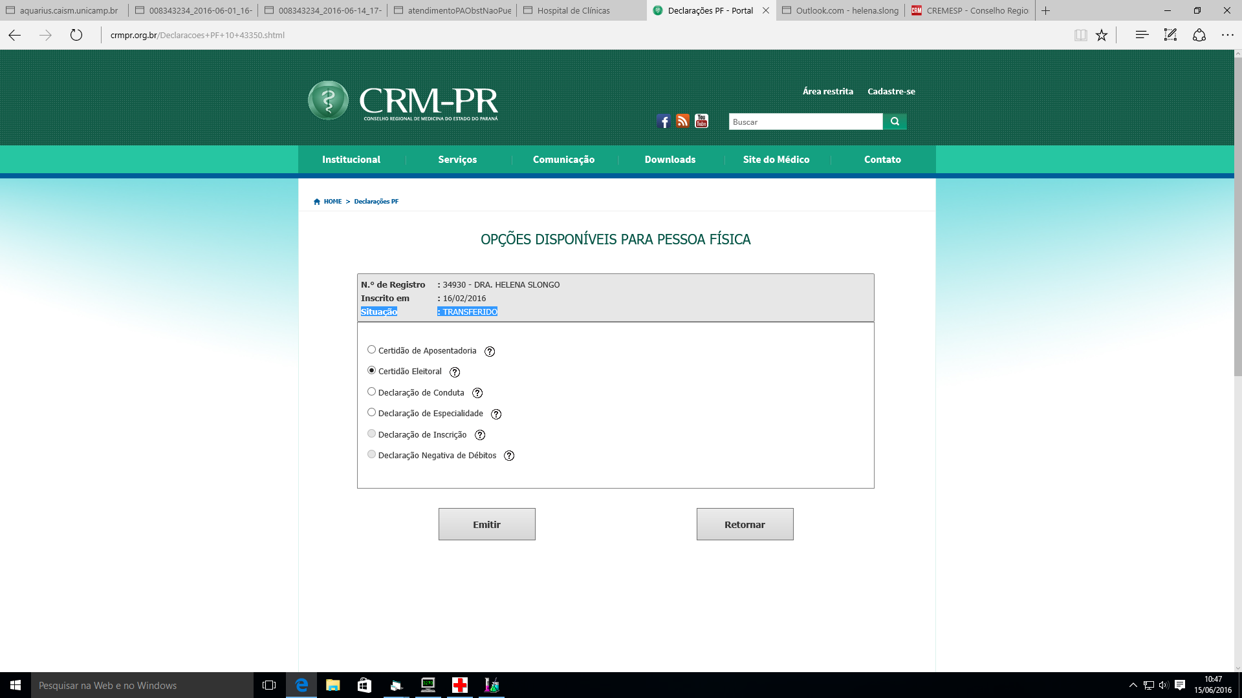Open the Edge Hub icon
1242x698 pixels.
coord(1142,36)
